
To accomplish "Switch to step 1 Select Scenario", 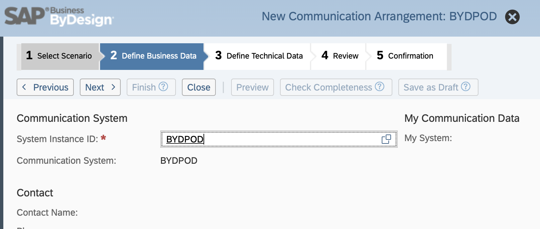I will [x=59, y=56].
